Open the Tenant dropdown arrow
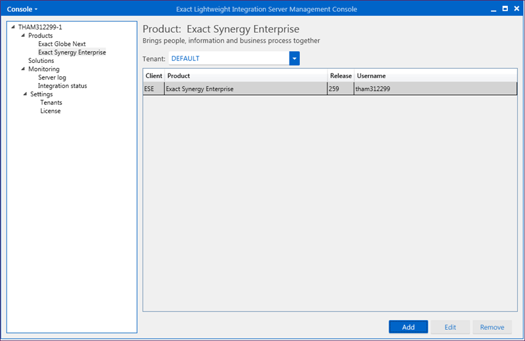Screen dimensions: 525x341 coord(294,58)
